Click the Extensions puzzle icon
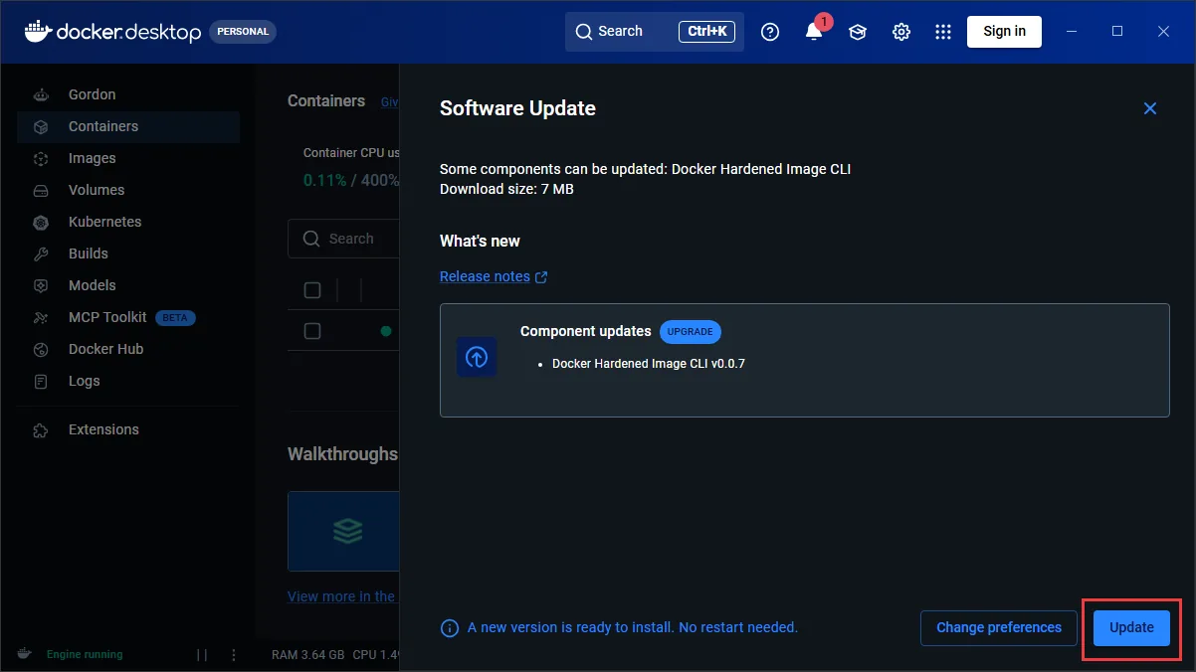The height and width of the screenshot is (672, 1196). tap(41, 429)
